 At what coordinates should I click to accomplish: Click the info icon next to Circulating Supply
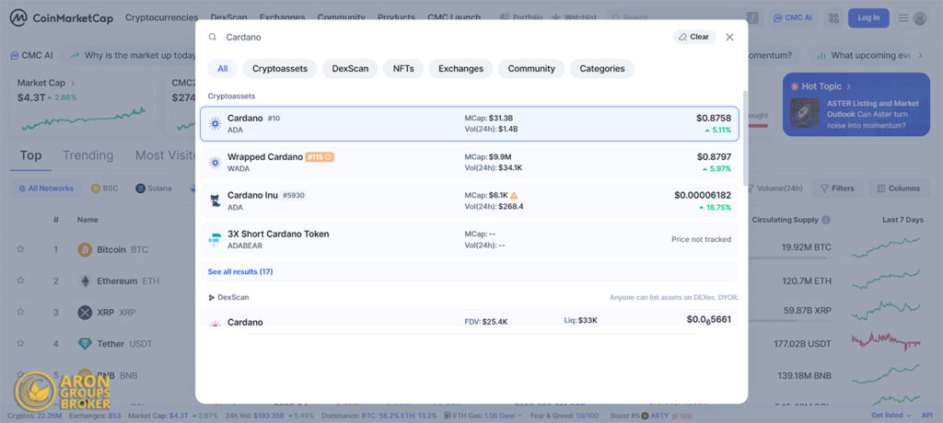click(826, 220)
